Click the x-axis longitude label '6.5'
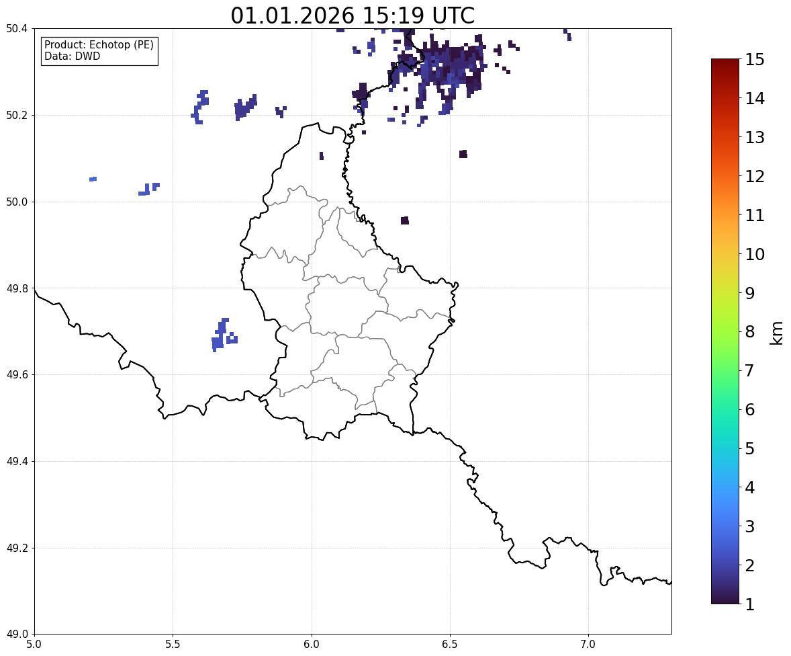791x656 pixels. [x=449, y=645]
